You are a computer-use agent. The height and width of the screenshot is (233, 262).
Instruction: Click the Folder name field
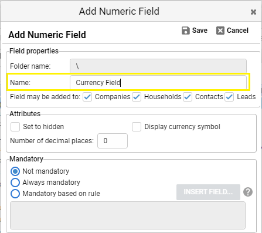coord(158,66)
